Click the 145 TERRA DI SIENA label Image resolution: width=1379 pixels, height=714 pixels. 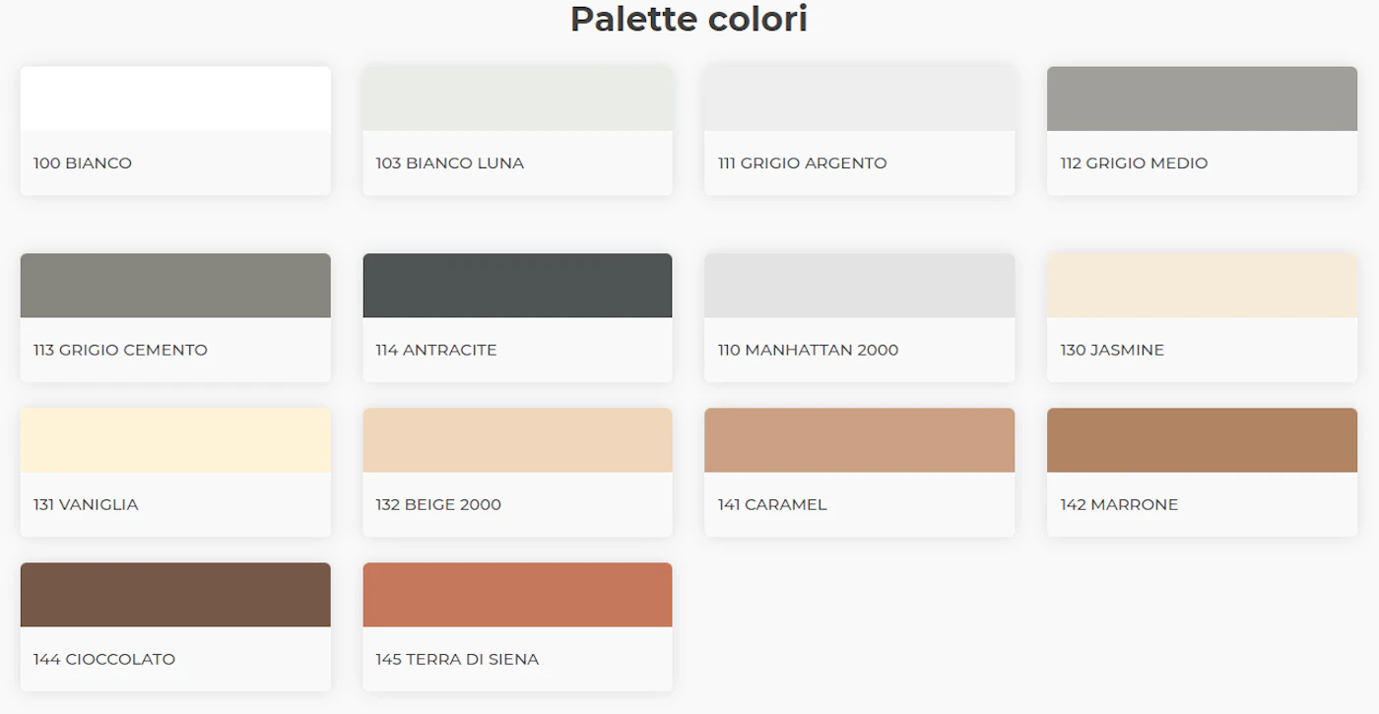click(457, 660)
